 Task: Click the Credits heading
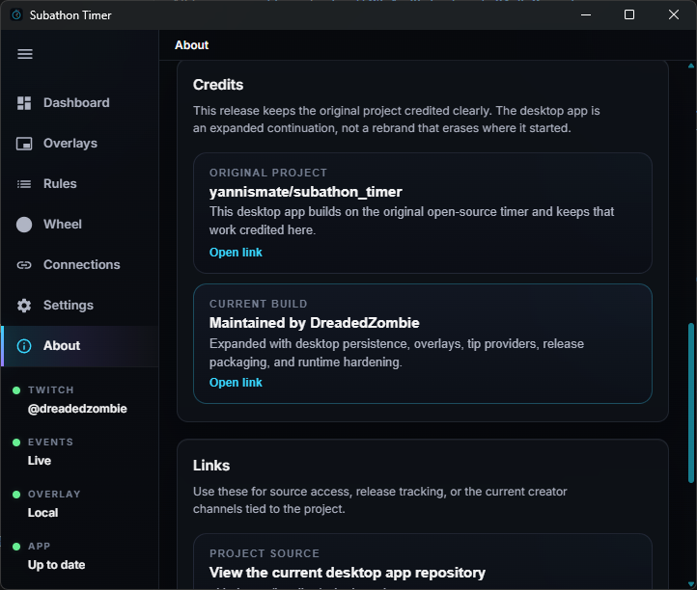tap(218, 85)
